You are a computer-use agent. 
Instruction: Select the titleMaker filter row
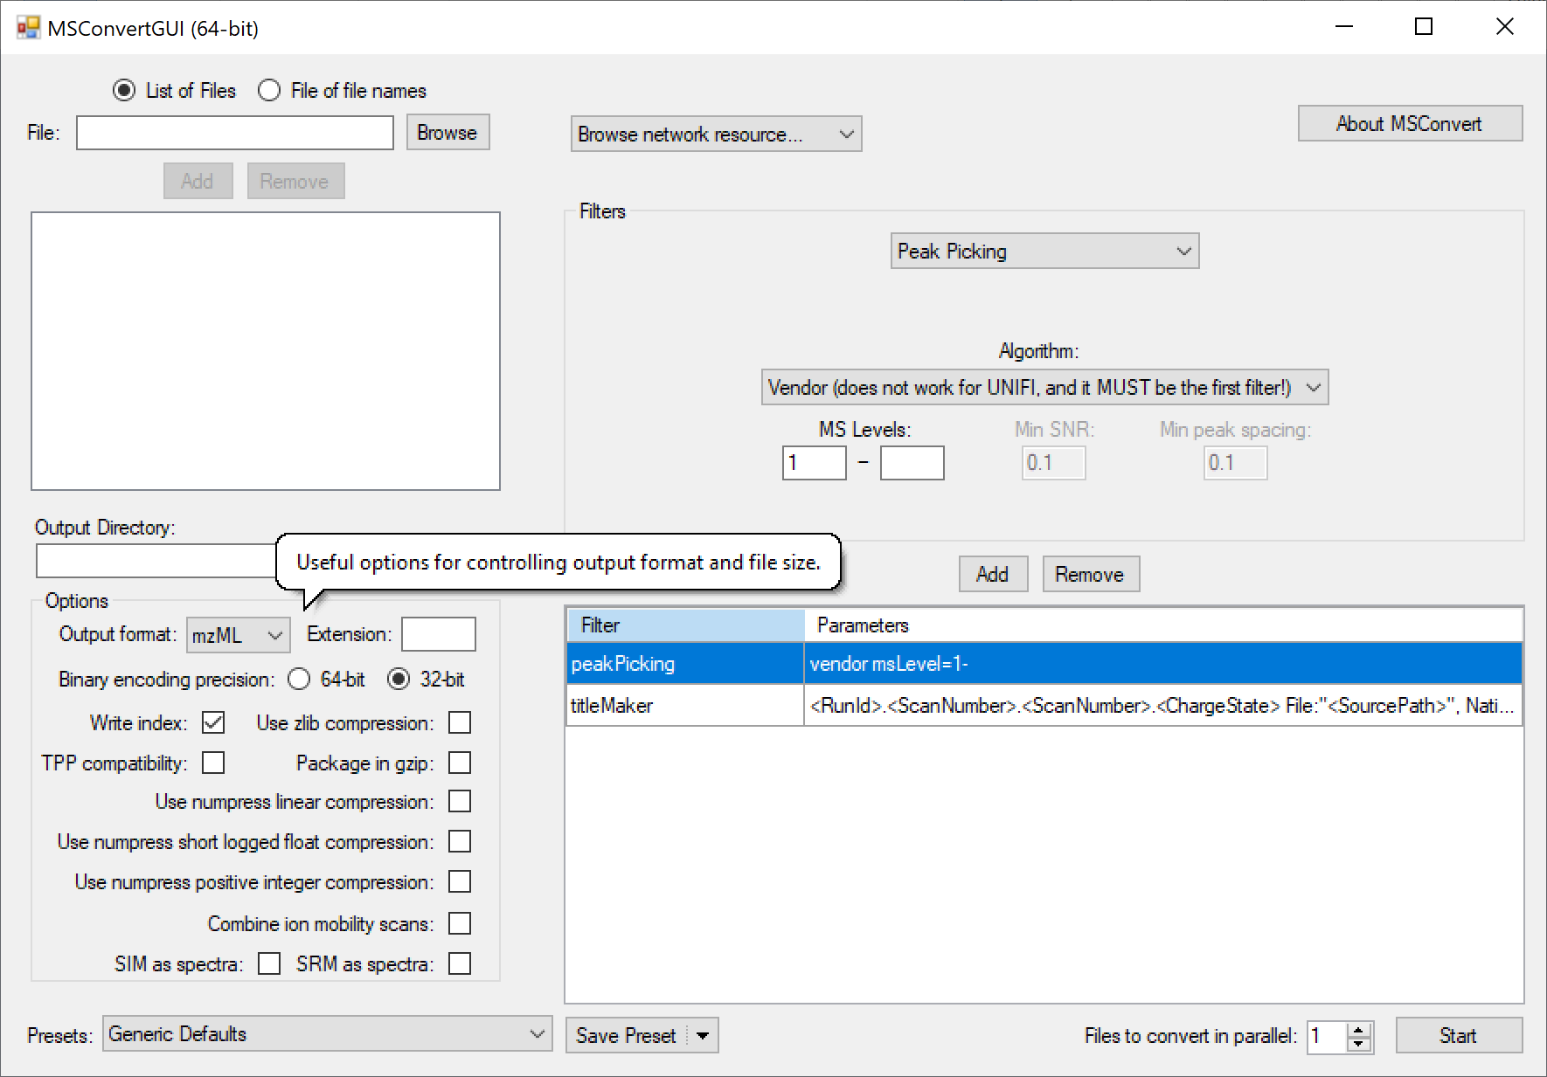[1044, 705]
